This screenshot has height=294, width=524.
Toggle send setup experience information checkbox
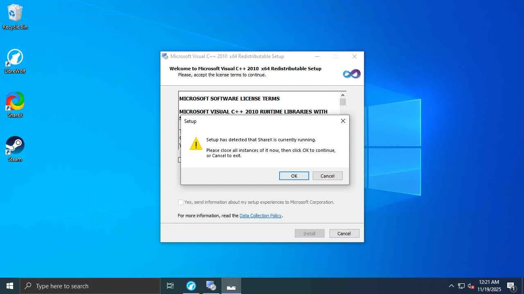pos(181,202)
